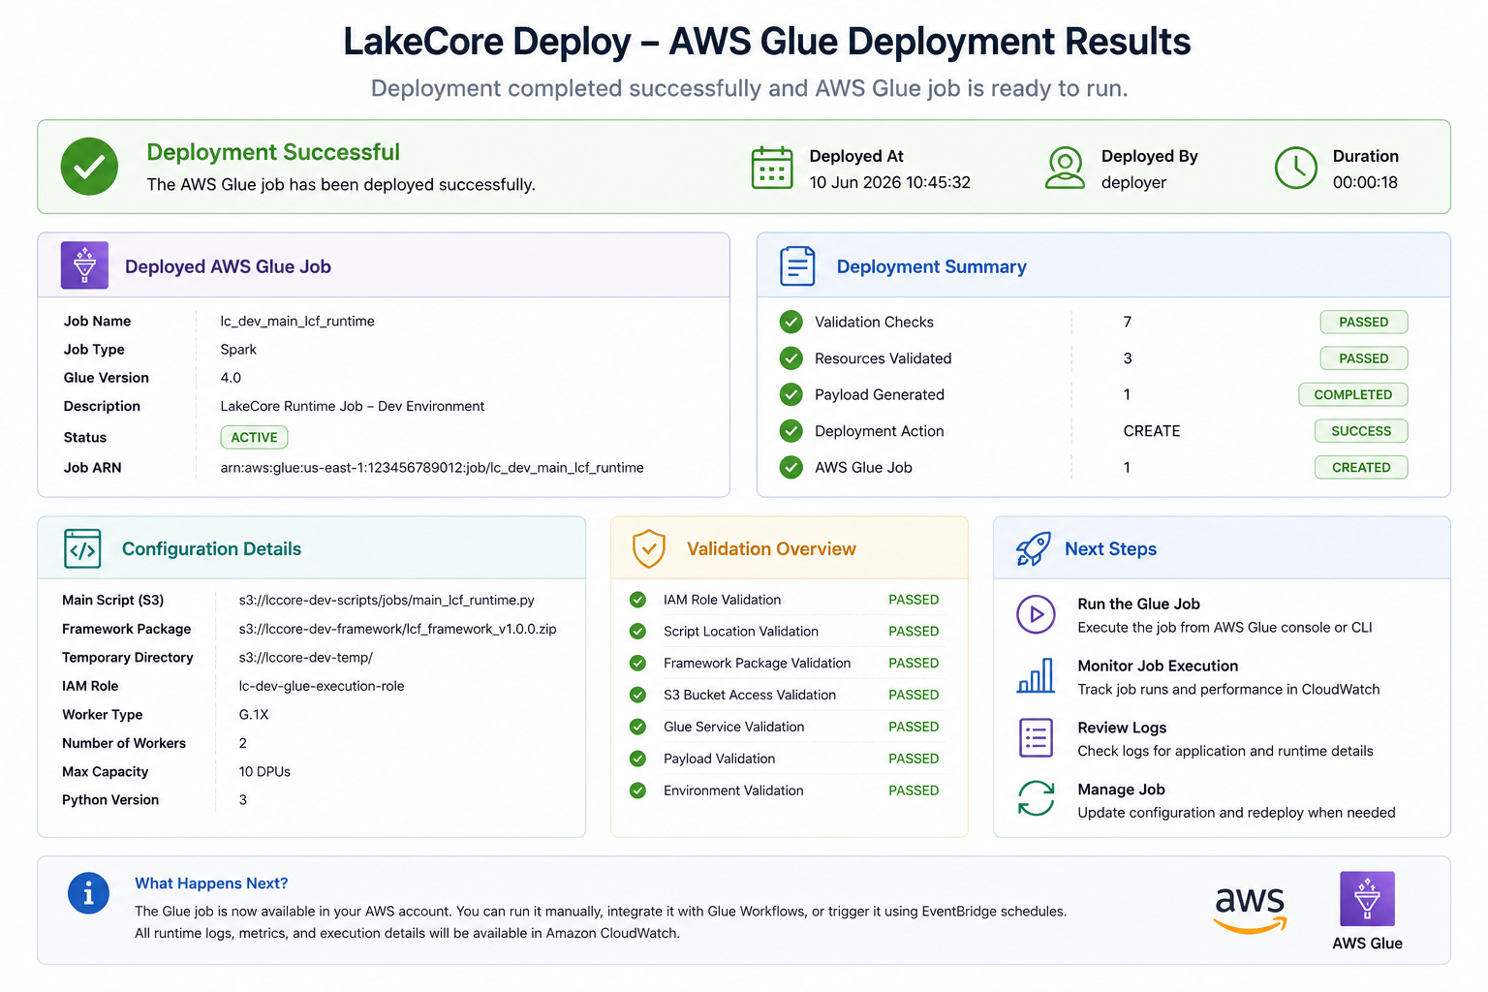Click the check icon beside Environment Validation

(637, 790)
